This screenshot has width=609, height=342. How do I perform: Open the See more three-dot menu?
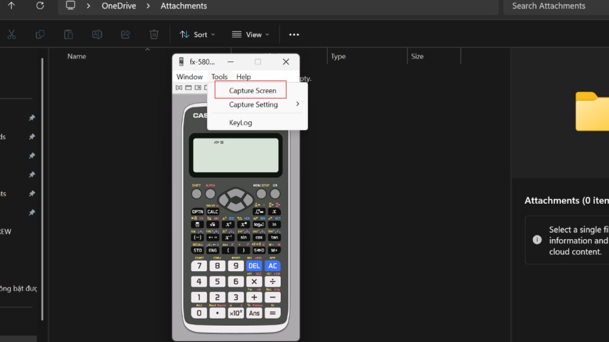click(294, 34)
